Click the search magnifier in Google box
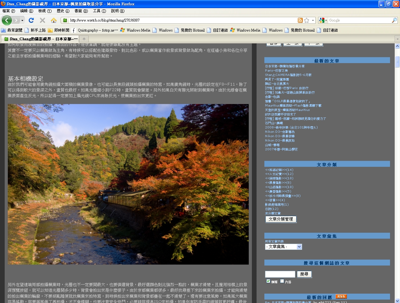This screenshot has height=303, width=400. (x=394, y=20)
